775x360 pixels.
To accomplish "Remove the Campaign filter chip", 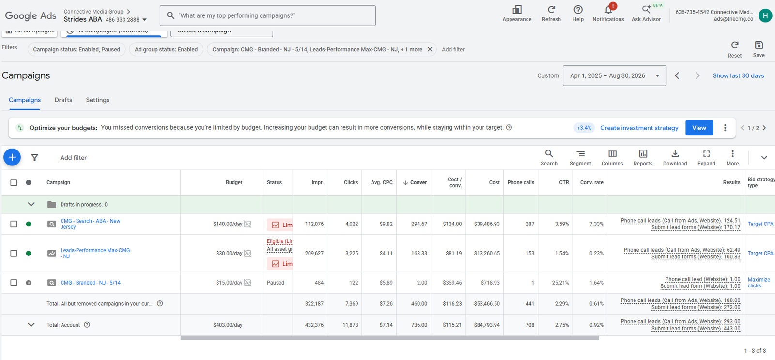I will pos(430,49).
